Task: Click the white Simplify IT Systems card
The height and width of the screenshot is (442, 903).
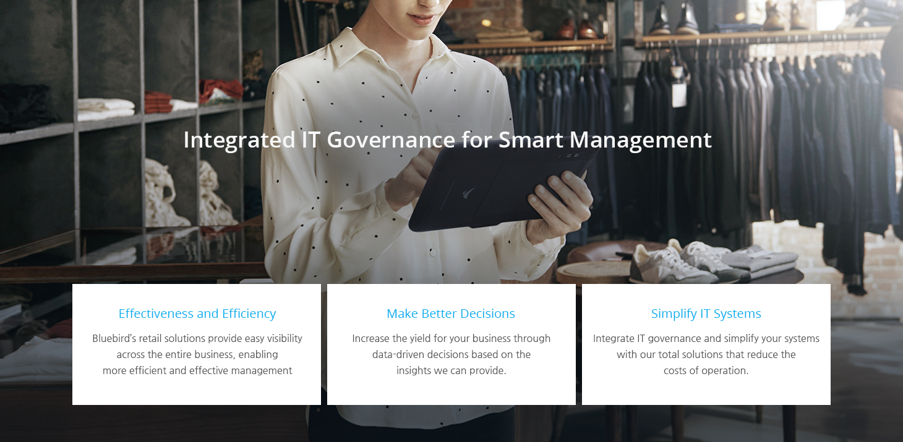Action: pyautogui.click(x=706, y=344)
